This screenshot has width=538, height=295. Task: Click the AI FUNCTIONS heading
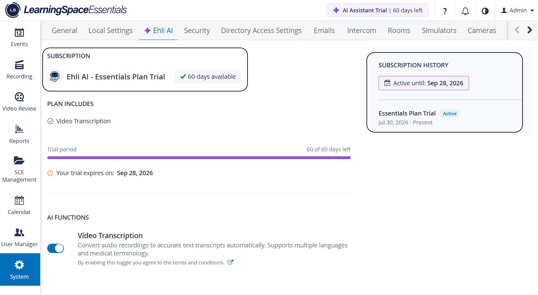[68, 217]
